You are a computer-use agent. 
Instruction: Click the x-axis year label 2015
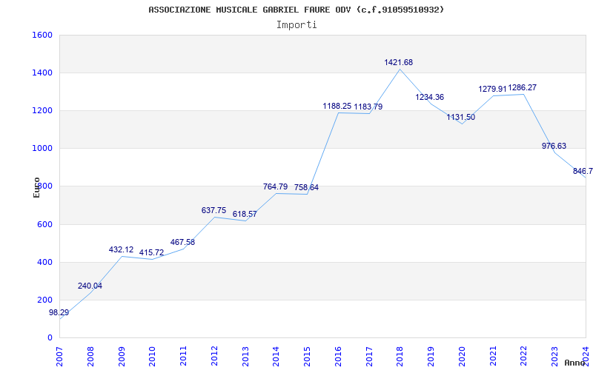307,357
